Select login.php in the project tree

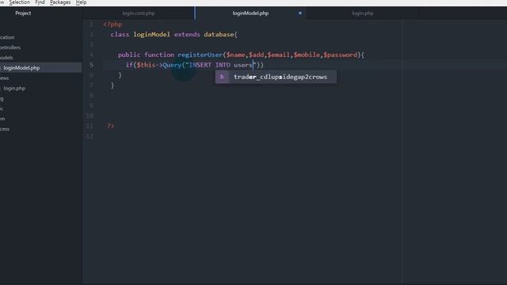14,88
